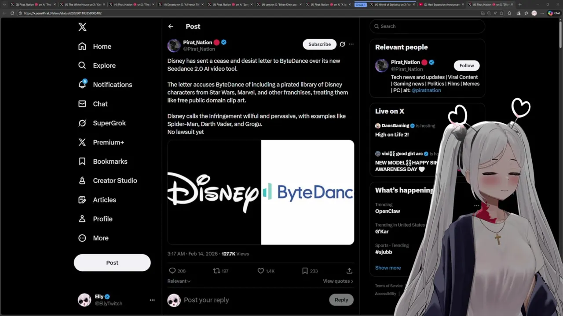
Task: Open a new browser tab
Action: tap(520, 4)
